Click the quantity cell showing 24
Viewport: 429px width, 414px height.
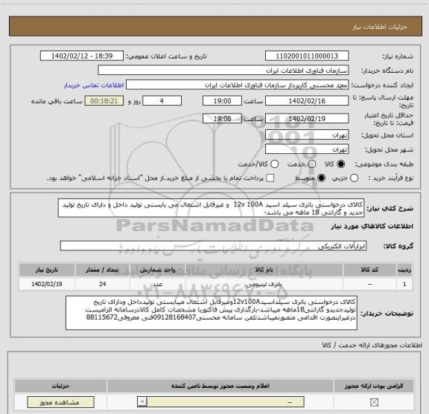tap(102, 284)
